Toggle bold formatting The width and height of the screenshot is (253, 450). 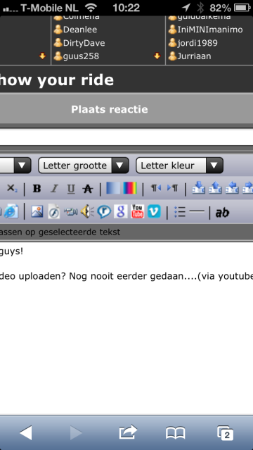37,189
